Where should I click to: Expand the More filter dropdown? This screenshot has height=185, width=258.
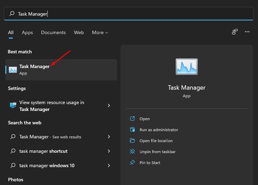[100, 33]
